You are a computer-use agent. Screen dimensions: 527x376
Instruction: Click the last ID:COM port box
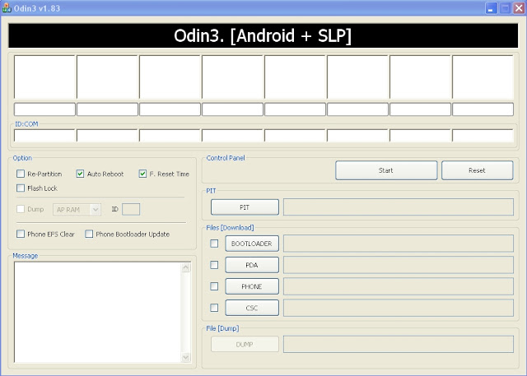tap(483, 136)
